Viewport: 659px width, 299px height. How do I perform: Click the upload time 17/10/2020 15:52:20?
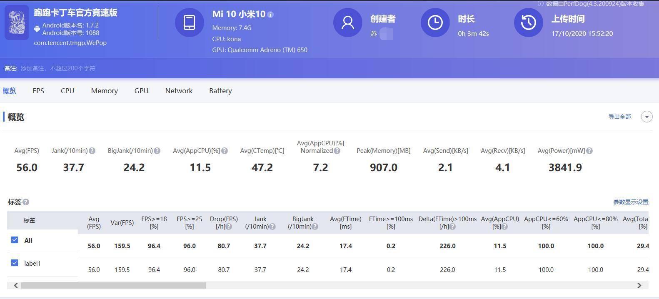(x=582, y=34)
